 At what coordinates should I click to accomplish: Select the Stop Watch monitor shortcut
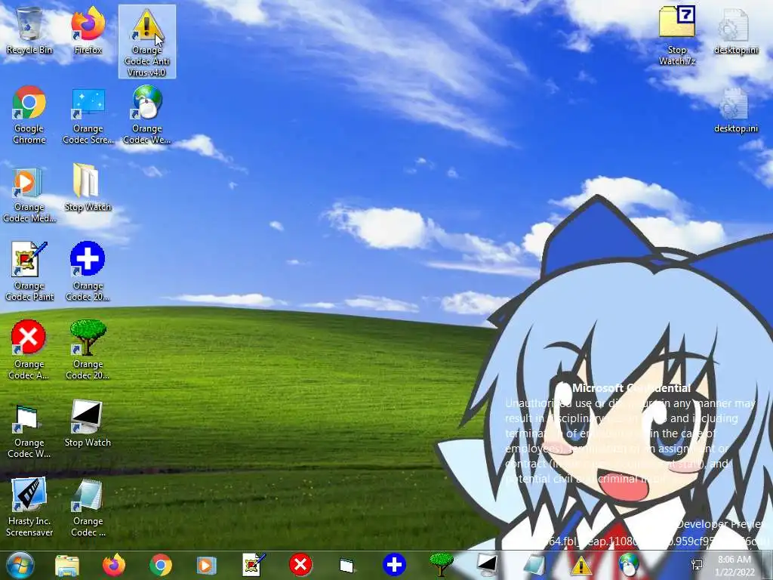point(88,423)
